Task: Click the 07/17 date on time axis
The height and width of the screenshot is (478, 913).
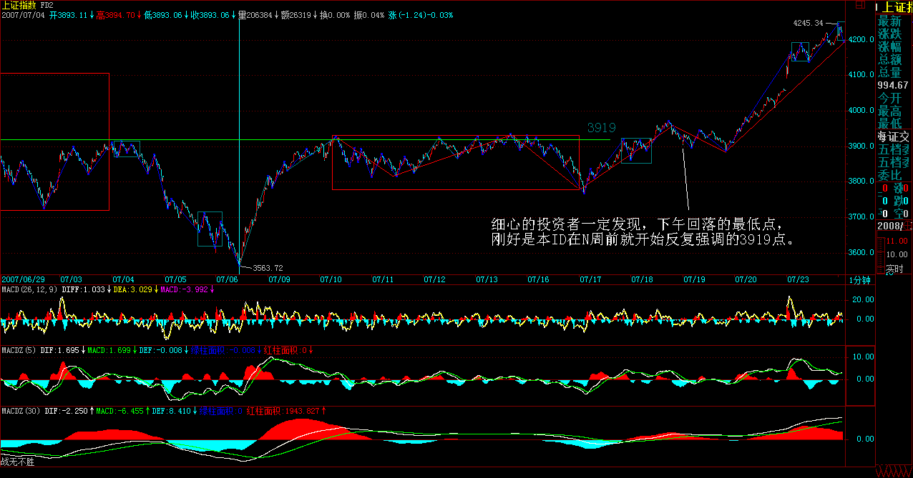Action: point(590,279)
